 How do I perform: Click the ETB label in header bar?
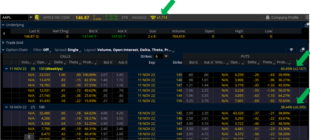pyautogui.click(x=125, y=17)
